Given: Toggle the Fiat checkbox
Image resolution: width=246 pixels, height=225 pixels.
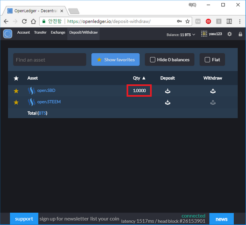Looking at the screenshot, I should [207, 60].
